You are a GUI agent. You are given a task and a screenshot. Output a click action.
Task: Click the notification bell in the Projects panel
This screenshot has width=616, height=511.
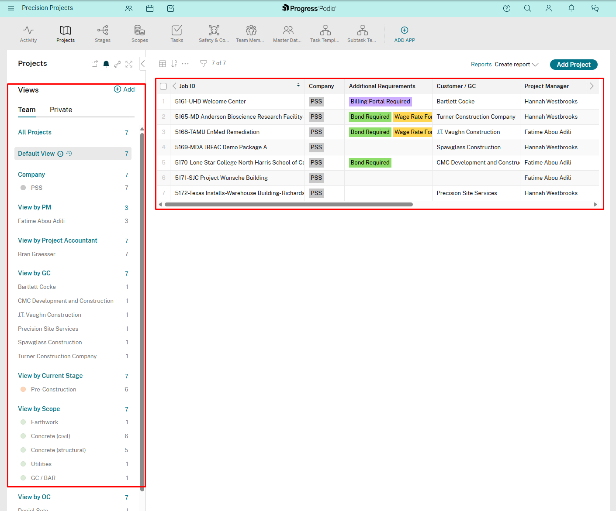coord(106,64)
